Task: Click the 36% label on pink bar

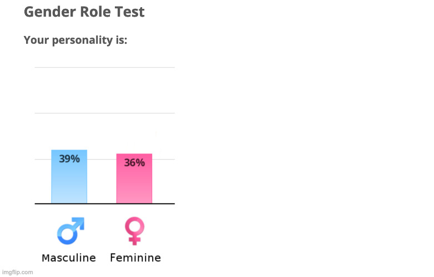Action: (x=134, y=163)
